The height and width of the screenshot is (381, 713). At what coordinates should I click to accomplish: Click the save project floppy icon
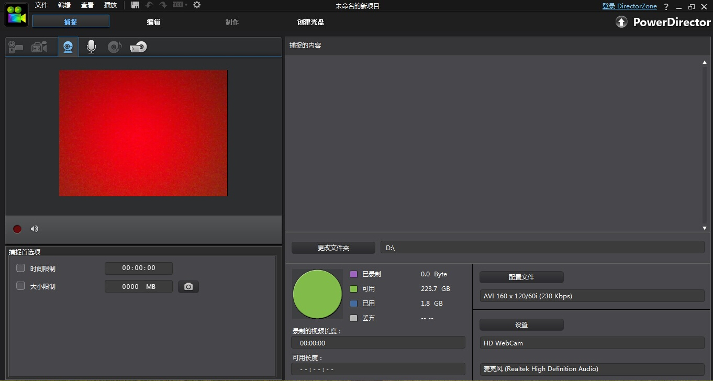pos(135,5)
